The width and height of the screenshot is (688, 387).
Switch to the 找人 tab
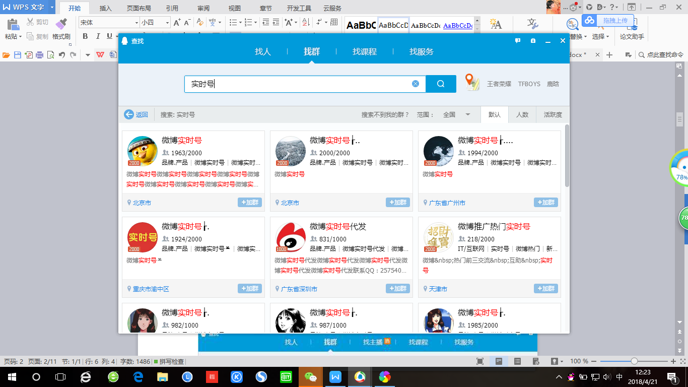[x=263, y=52]
